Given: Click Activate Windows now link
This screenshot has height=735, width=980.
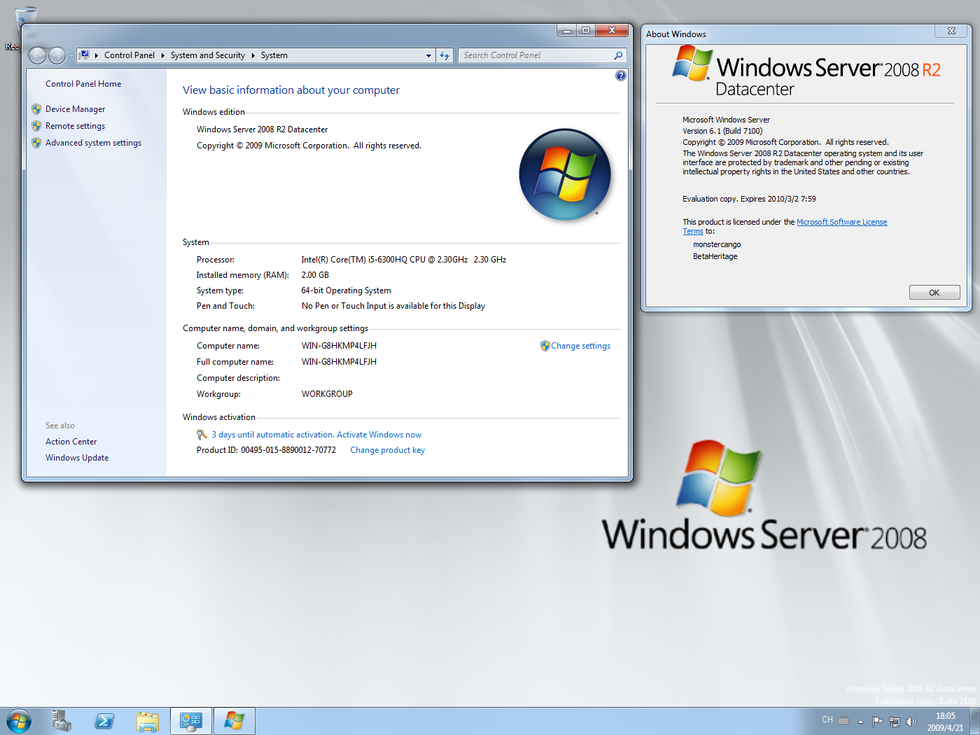Looking at the screenshot, I should pyautogui.click(x=379, y=435).
